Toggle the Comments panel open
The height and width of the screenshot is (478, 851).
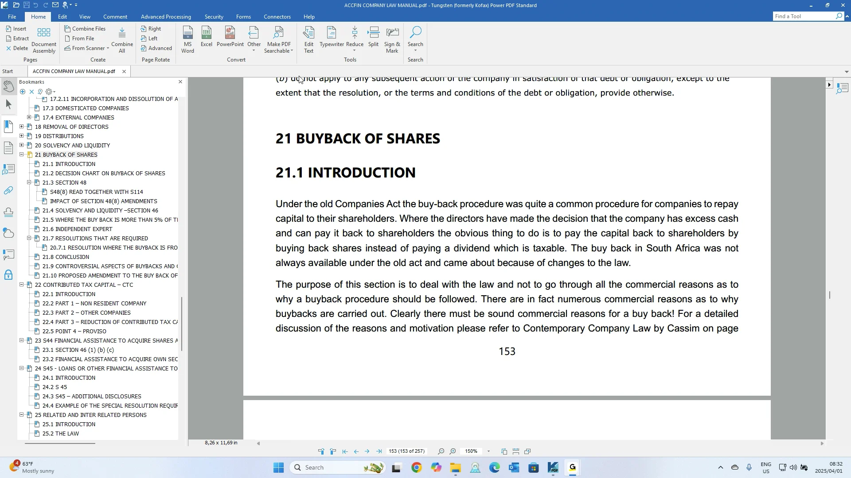9,169
